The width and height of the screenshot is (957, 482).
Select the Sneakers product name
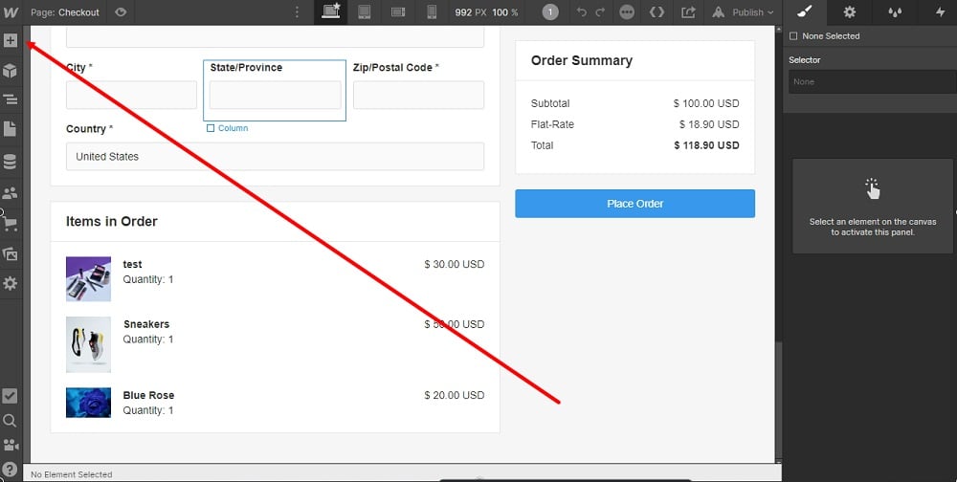point(146,324)
